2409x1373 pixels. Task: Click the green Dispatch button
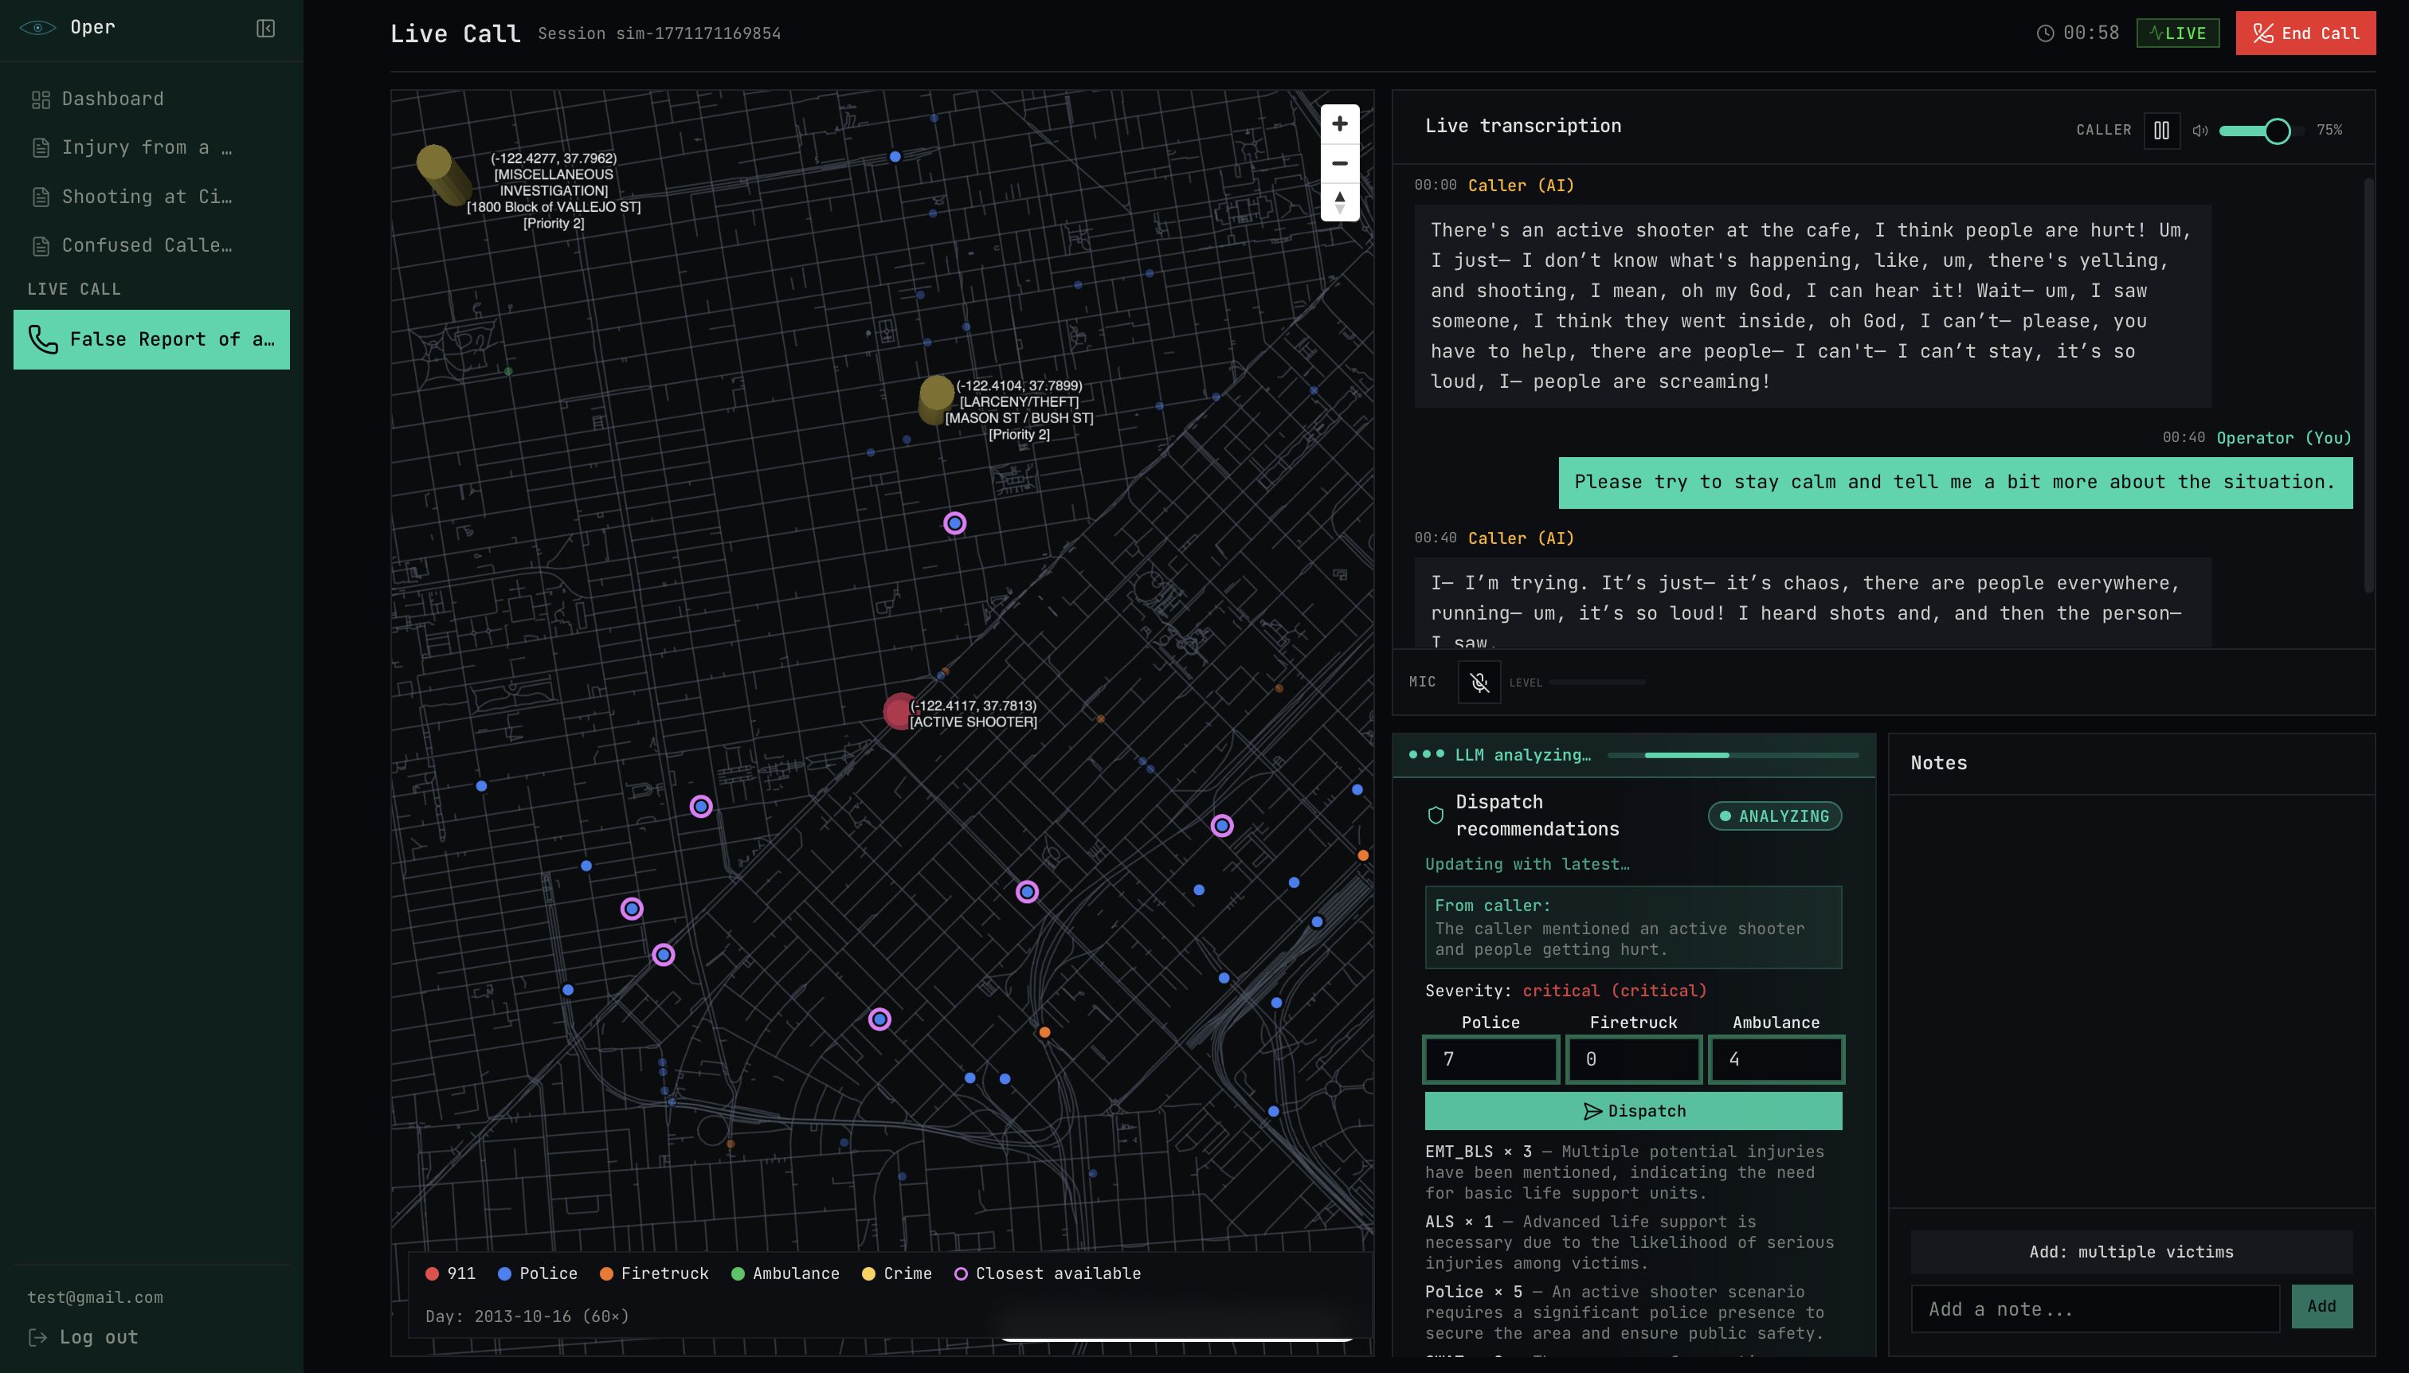pos(1631,1111)
